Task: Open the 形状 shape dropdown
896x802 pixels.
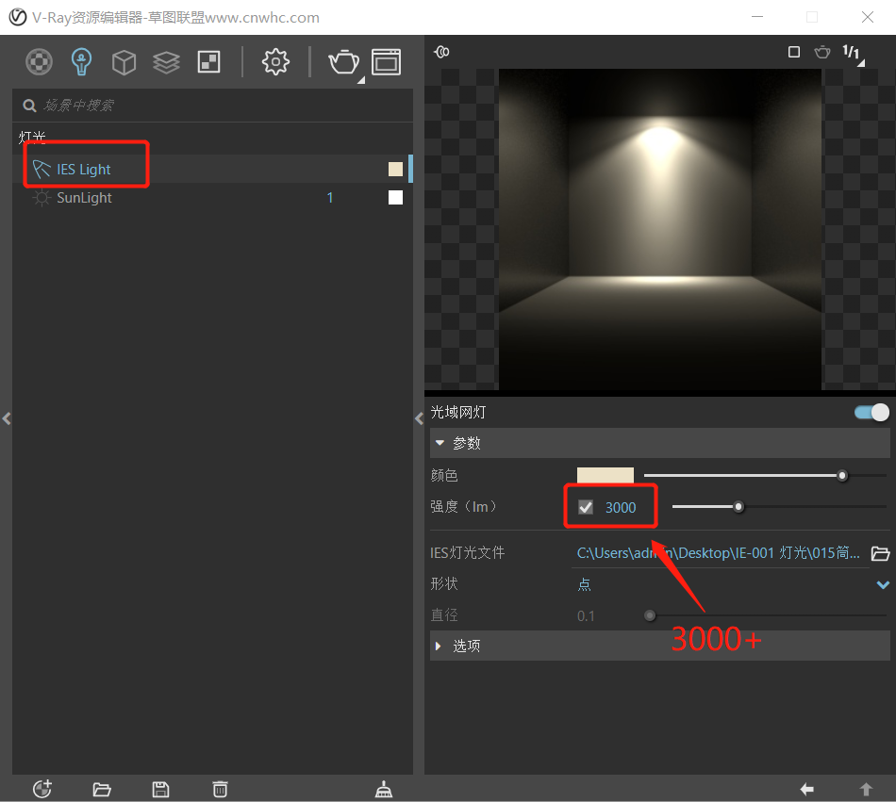Action: [732, 584]
